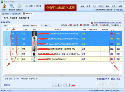Viewport: 125px width, 92px height.
Task: Click the product thumbnail in row 6
Action: pos(34,59)
